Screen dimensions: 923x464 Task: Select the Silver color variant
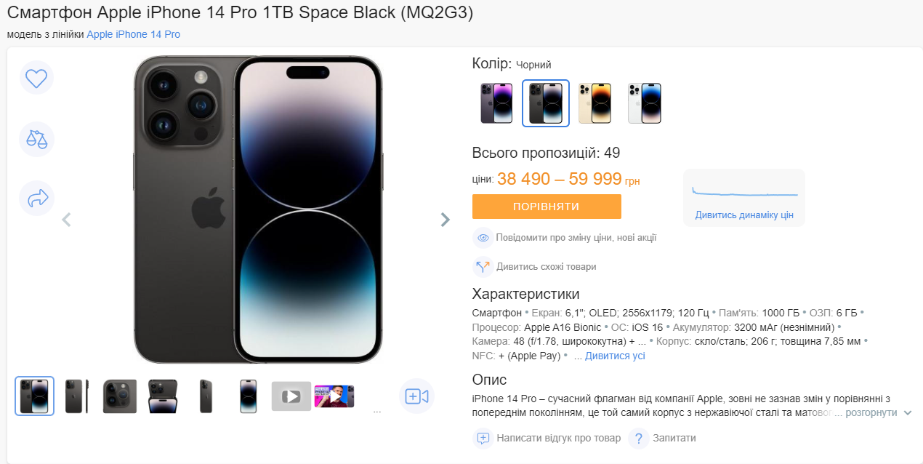tap(644, 103)
